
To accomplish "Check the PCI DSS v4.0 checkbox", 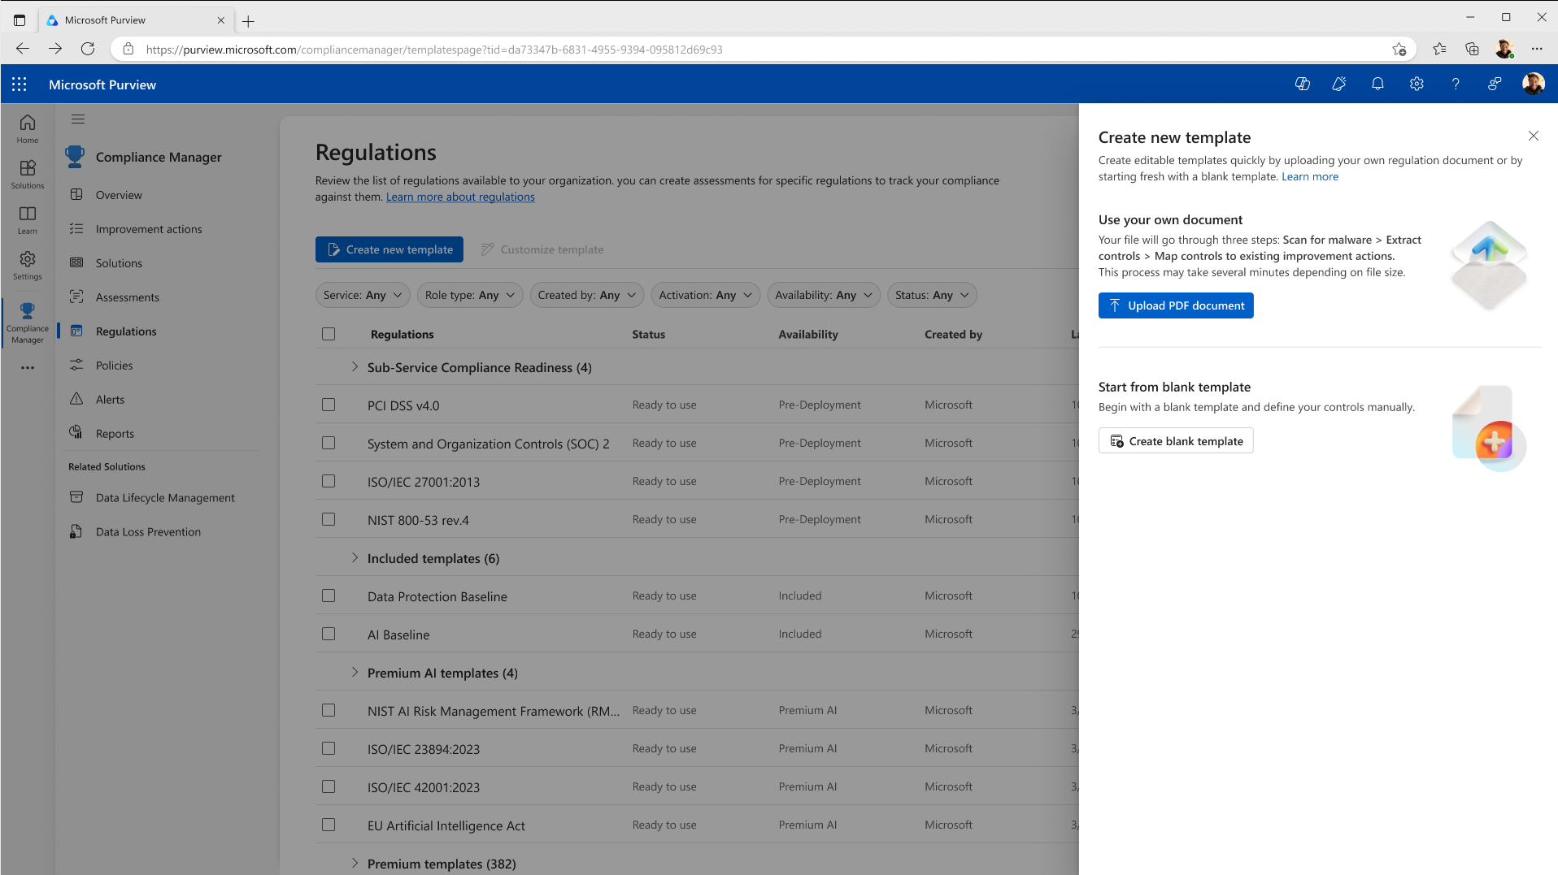I will pos(329,405).
